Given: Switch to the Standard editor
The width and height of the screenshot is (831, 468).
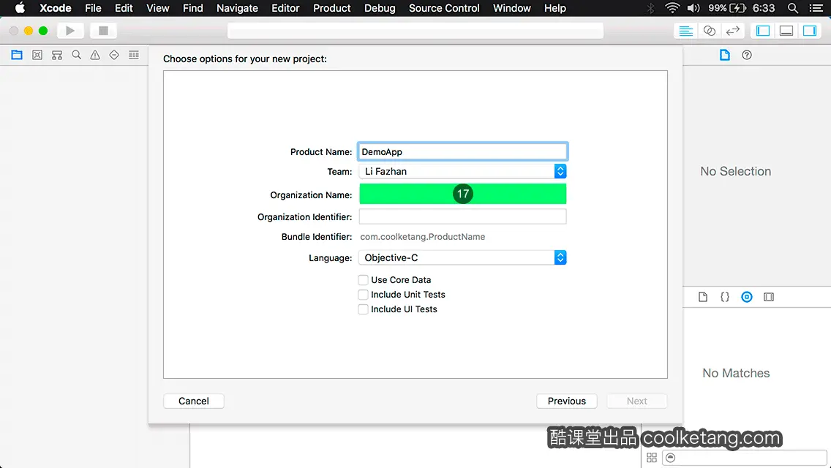Looking at the screenshot, I should tap(685, 31).
